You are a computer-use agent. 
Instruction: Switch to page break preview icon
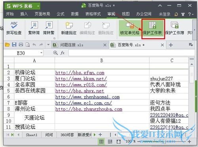(110, 141)
